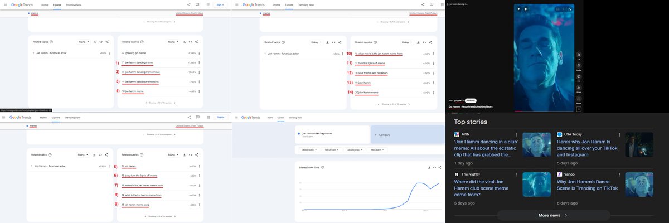Go to next page below 'Showing 6-10' queries

[x=174, y=103]
